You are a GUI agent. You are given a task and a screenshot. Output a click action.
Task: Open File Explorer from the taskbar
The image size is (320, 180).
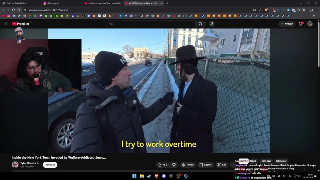[x=142, y=176]
